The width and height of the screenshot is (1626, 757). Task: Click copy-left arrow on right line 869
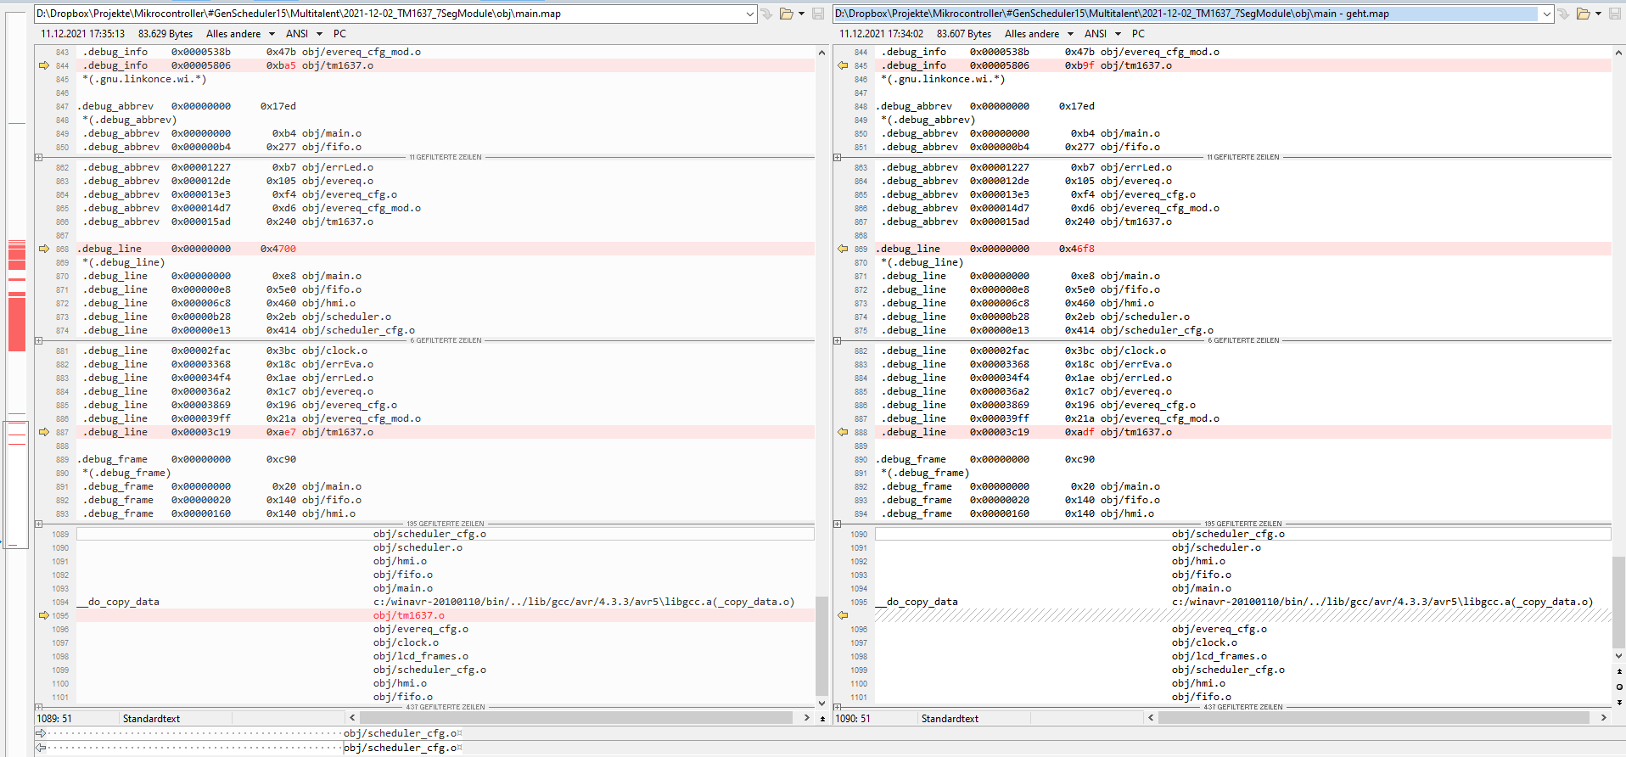coord(843,249)
